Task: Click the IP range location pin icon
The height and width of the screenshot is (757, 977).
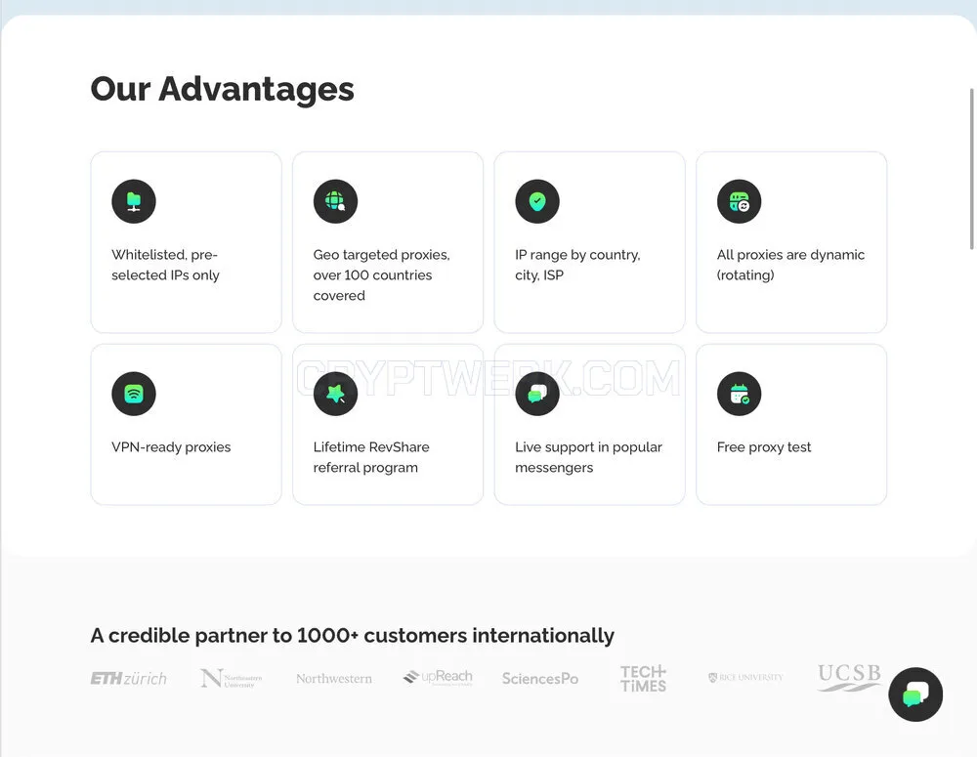Action: (x=537, y=201)
